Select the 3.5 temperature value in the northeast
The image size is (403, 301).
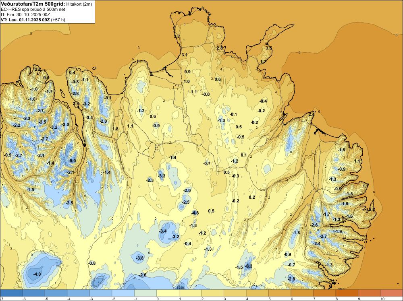268,48
